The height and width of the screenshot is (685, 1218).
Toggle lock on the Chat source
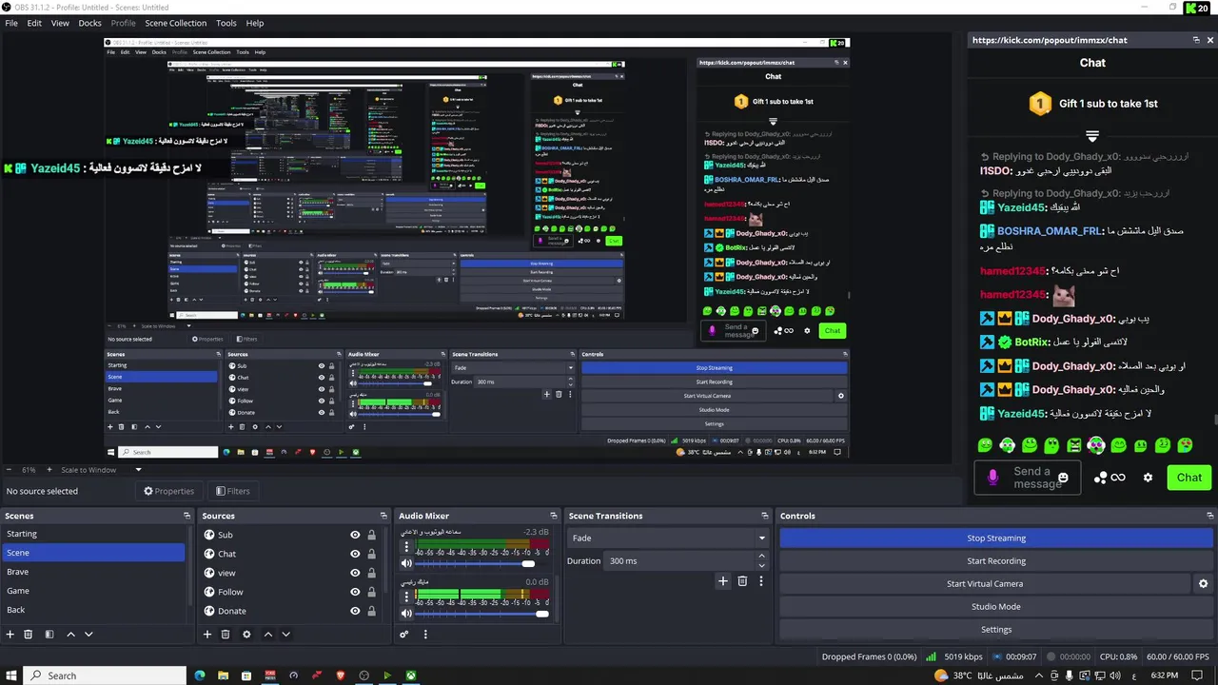coord(371,554)
